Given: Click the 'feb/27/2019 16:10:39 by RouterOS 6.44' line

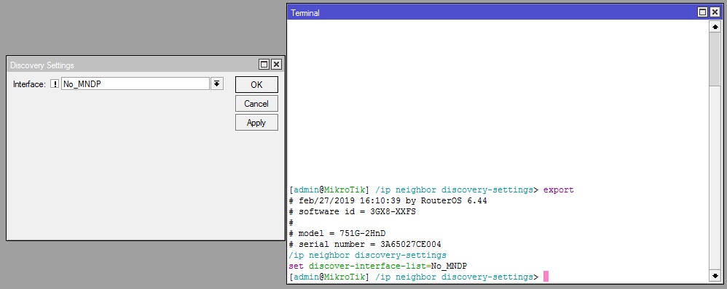Looking at the screenshot, I should (388, 200).
